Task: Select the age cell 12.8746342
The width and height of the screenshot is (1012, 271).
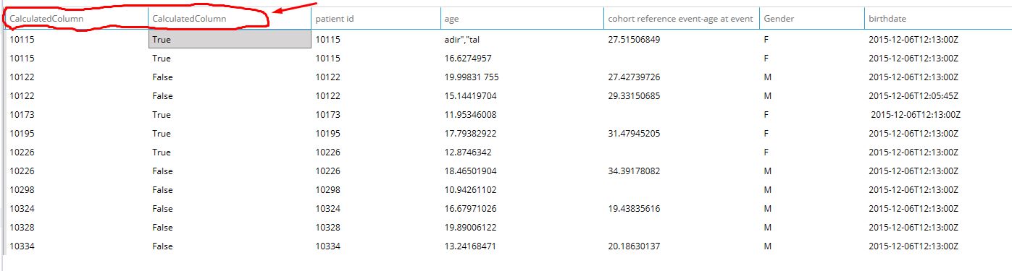Action: pyautogui.click(x=468, y=152)
